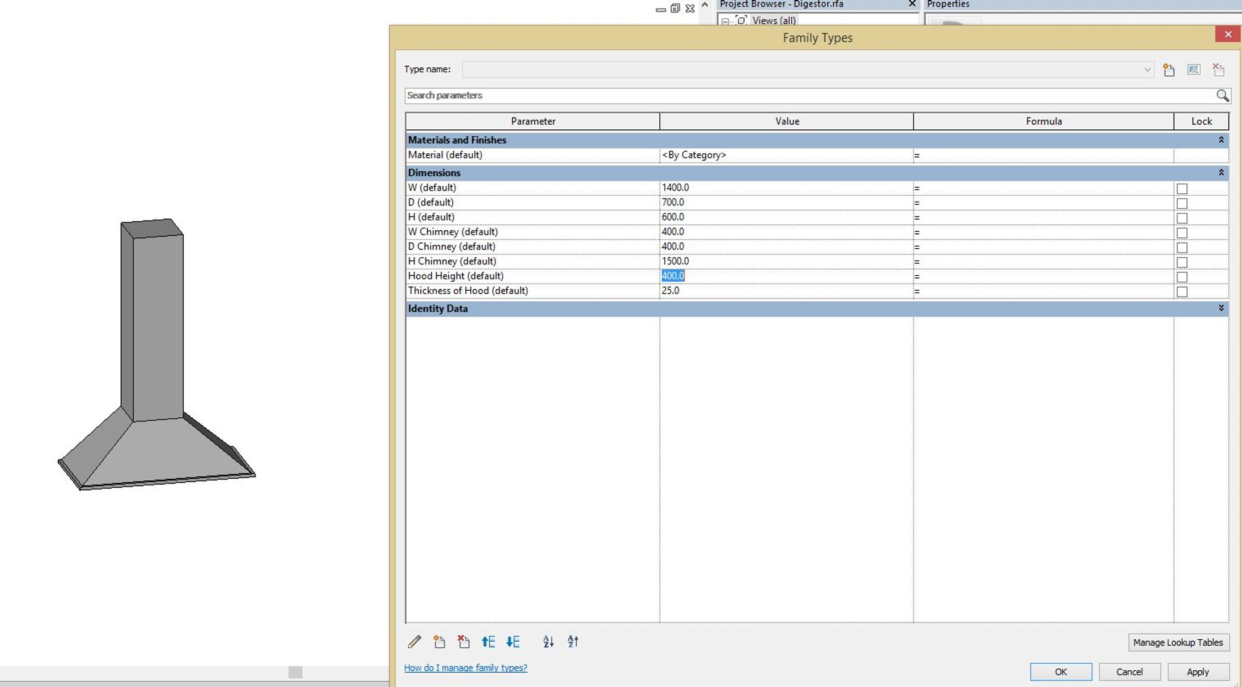
Task: Open Manage Lookup Tables
Action: (x=1178, y=642)
